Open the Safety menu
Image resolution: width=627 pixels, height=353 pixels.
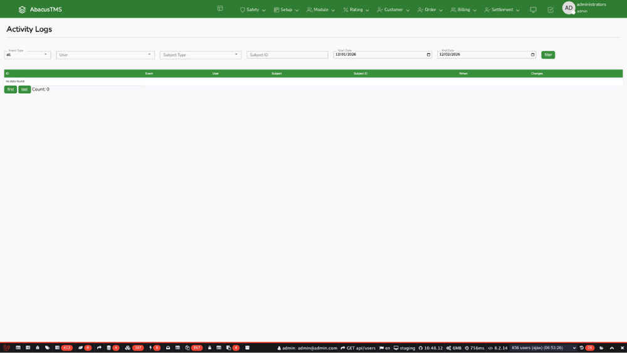click(253, 9)
